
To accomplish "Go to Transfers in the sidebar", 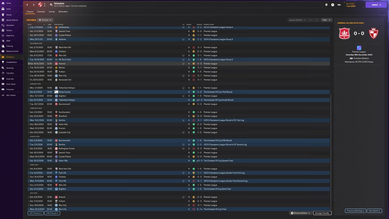I will coord(11,73).
